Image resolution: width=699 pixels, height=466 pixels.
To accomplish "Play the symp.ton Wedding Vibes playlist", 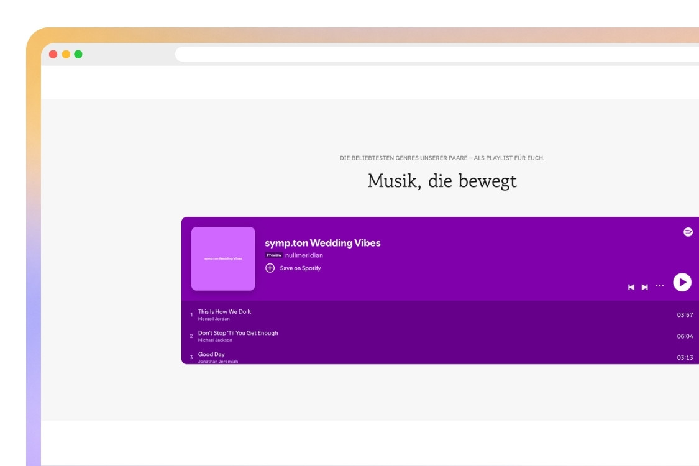I will (x=682, y=282).
